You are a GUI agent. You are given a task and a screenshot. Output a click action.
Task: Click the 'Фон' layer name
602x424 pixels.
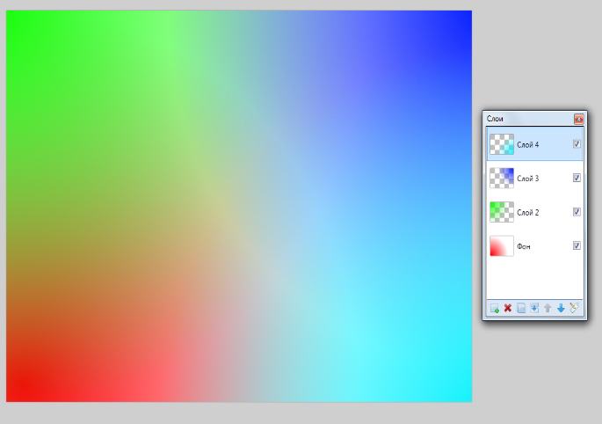click(x=524, y=246)
